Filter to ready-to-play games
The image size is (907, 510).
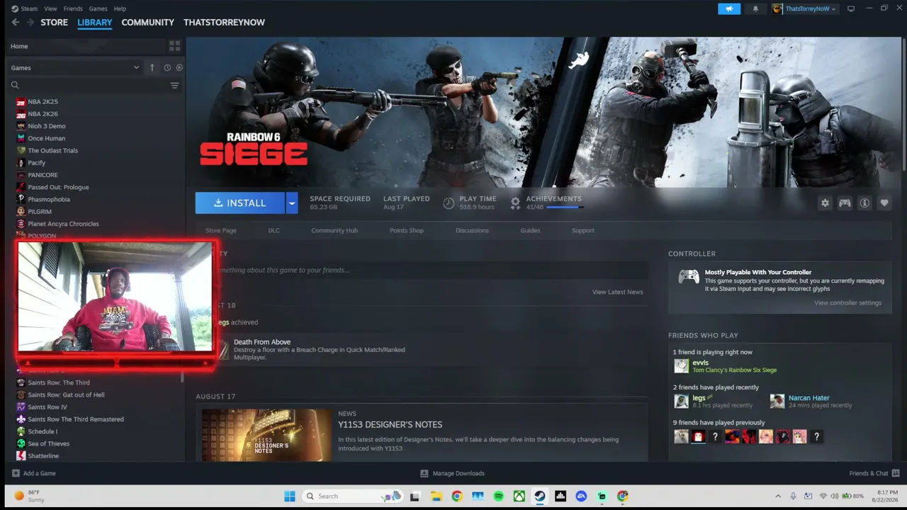[x=179, y=68]
